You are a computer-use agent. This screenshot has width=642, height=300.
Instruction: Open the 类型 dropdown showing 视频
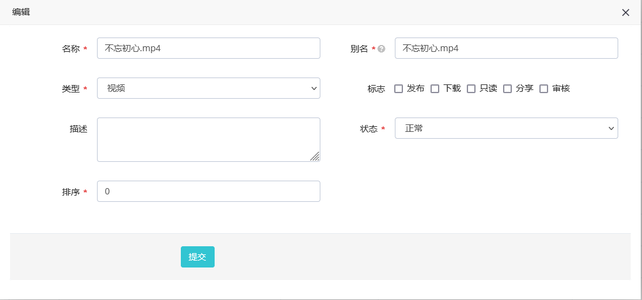208,88
